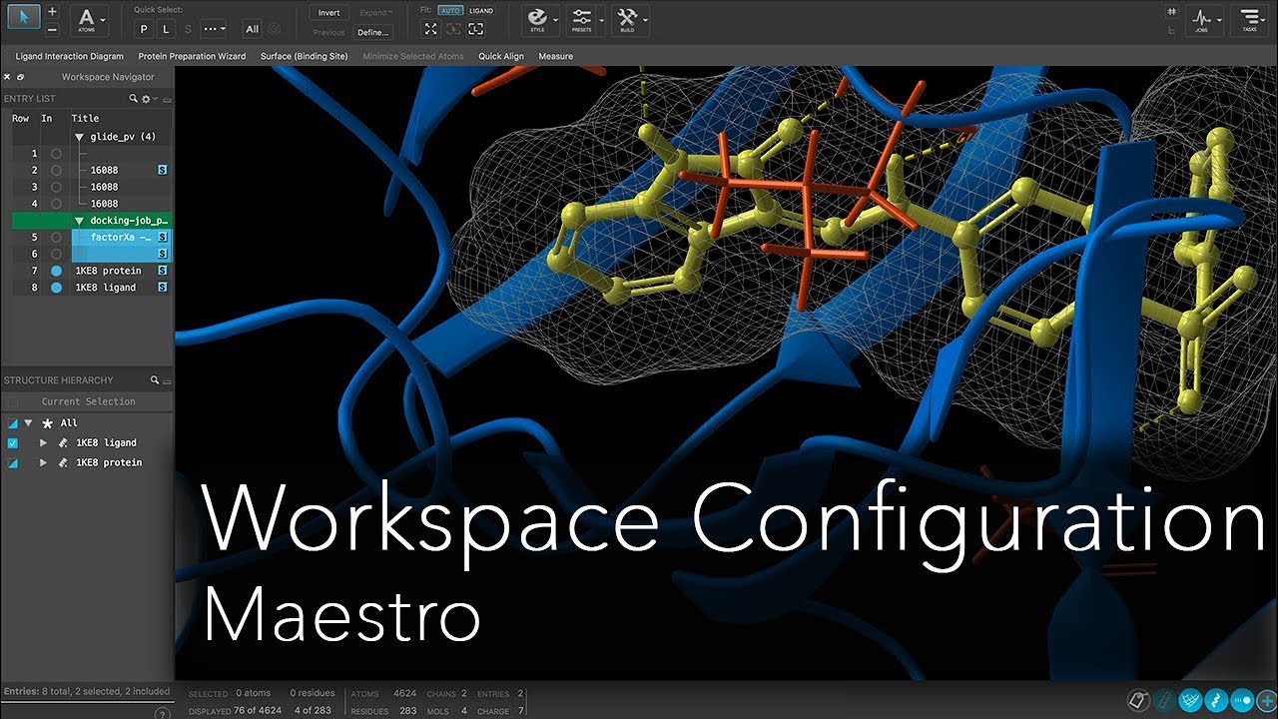Click the Define... button
The image size is (1278, 719).
[x=373, y=32]
